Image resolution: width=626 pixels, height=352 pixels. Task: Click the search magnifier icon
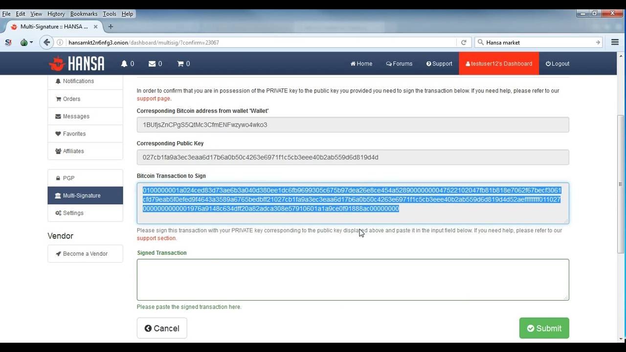click(x=480, y=43)
